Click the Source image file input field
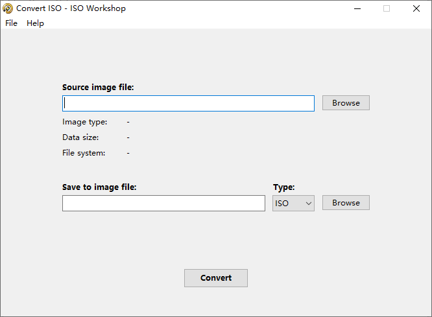The height and width of the screenshot is (317, 432). [188, 103]
